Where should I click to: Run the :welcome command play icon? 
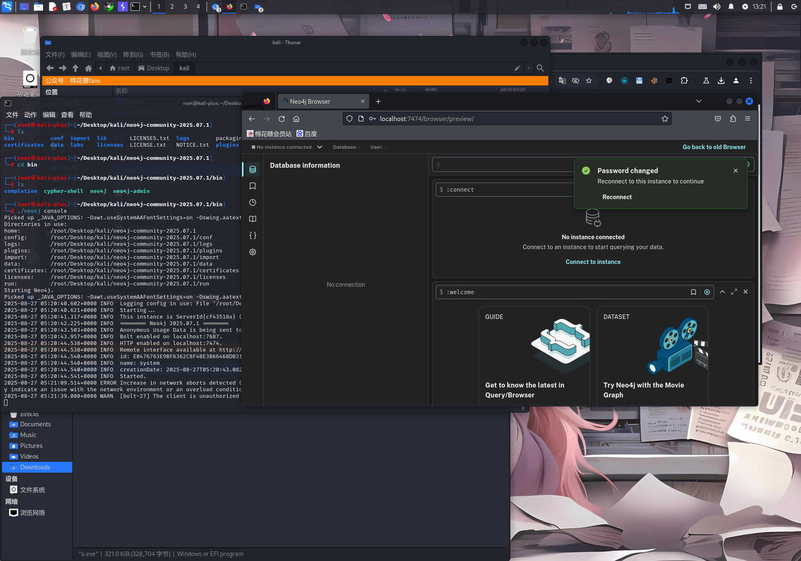707,292
